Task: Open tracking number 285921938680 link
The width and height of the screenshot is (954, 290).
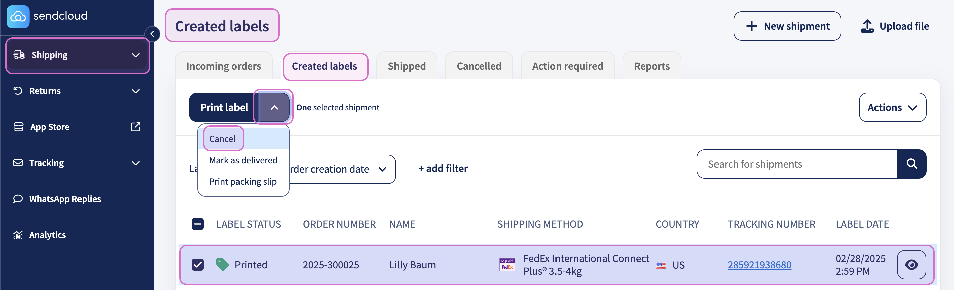Action: pyautogui.click(x=759, y=265)
